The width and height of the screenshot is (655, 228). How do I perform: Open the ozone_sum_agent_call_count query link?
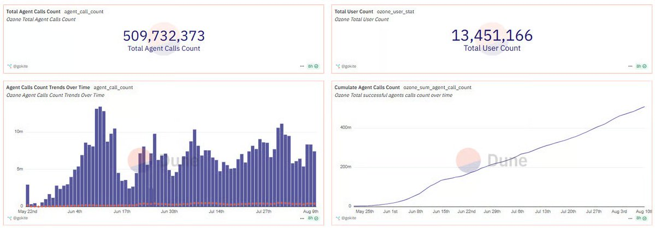[x=437, y=87]
